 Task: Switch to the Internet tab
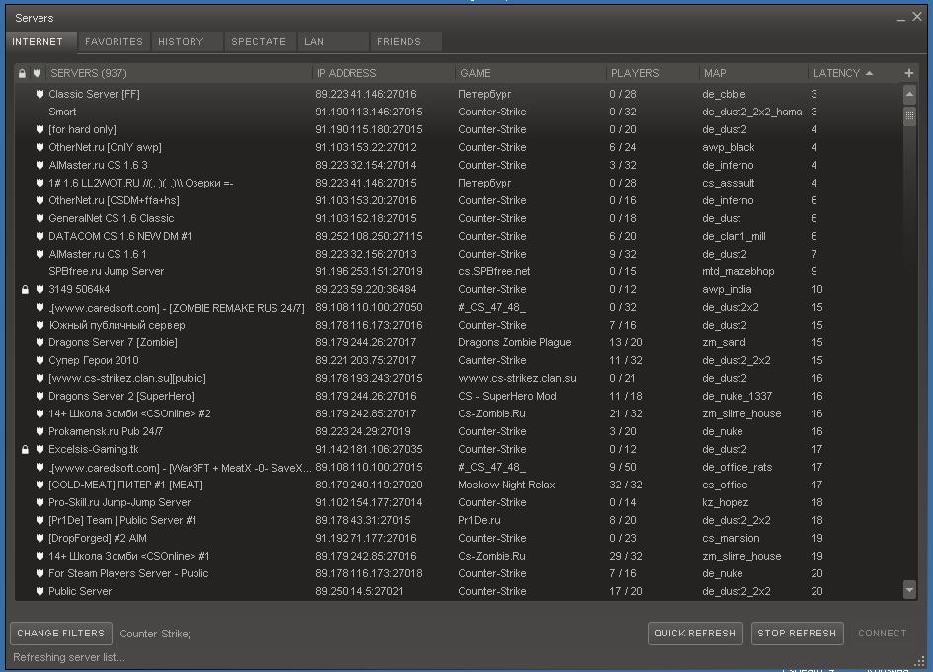point(41,42)
